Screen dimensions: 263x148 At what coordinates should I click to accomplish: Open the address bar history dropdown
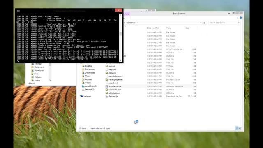201,23
